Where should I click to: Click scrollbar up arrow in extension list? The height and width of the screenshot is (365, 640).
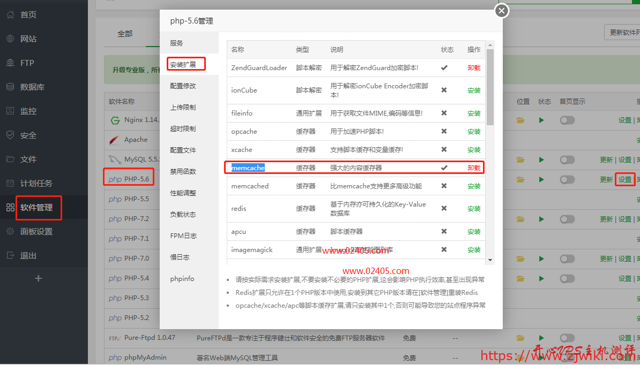coord(490,45)
